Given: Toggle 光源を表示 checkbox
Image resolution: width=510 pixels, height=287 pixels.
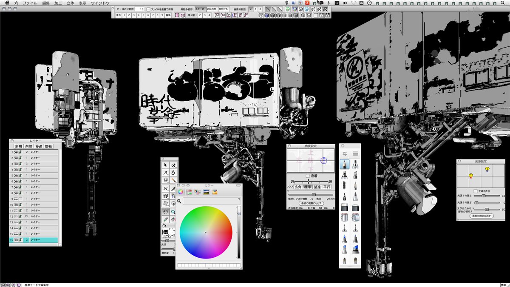Looking at the screenshot, I should point(476,191).
